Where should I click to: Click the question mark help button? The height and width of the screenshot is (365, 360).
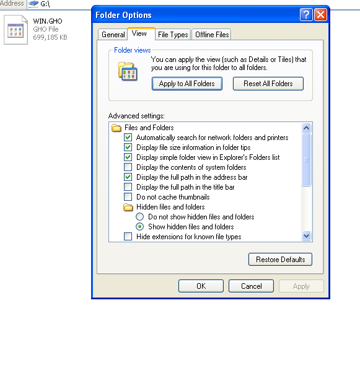(x=306, y=15)
